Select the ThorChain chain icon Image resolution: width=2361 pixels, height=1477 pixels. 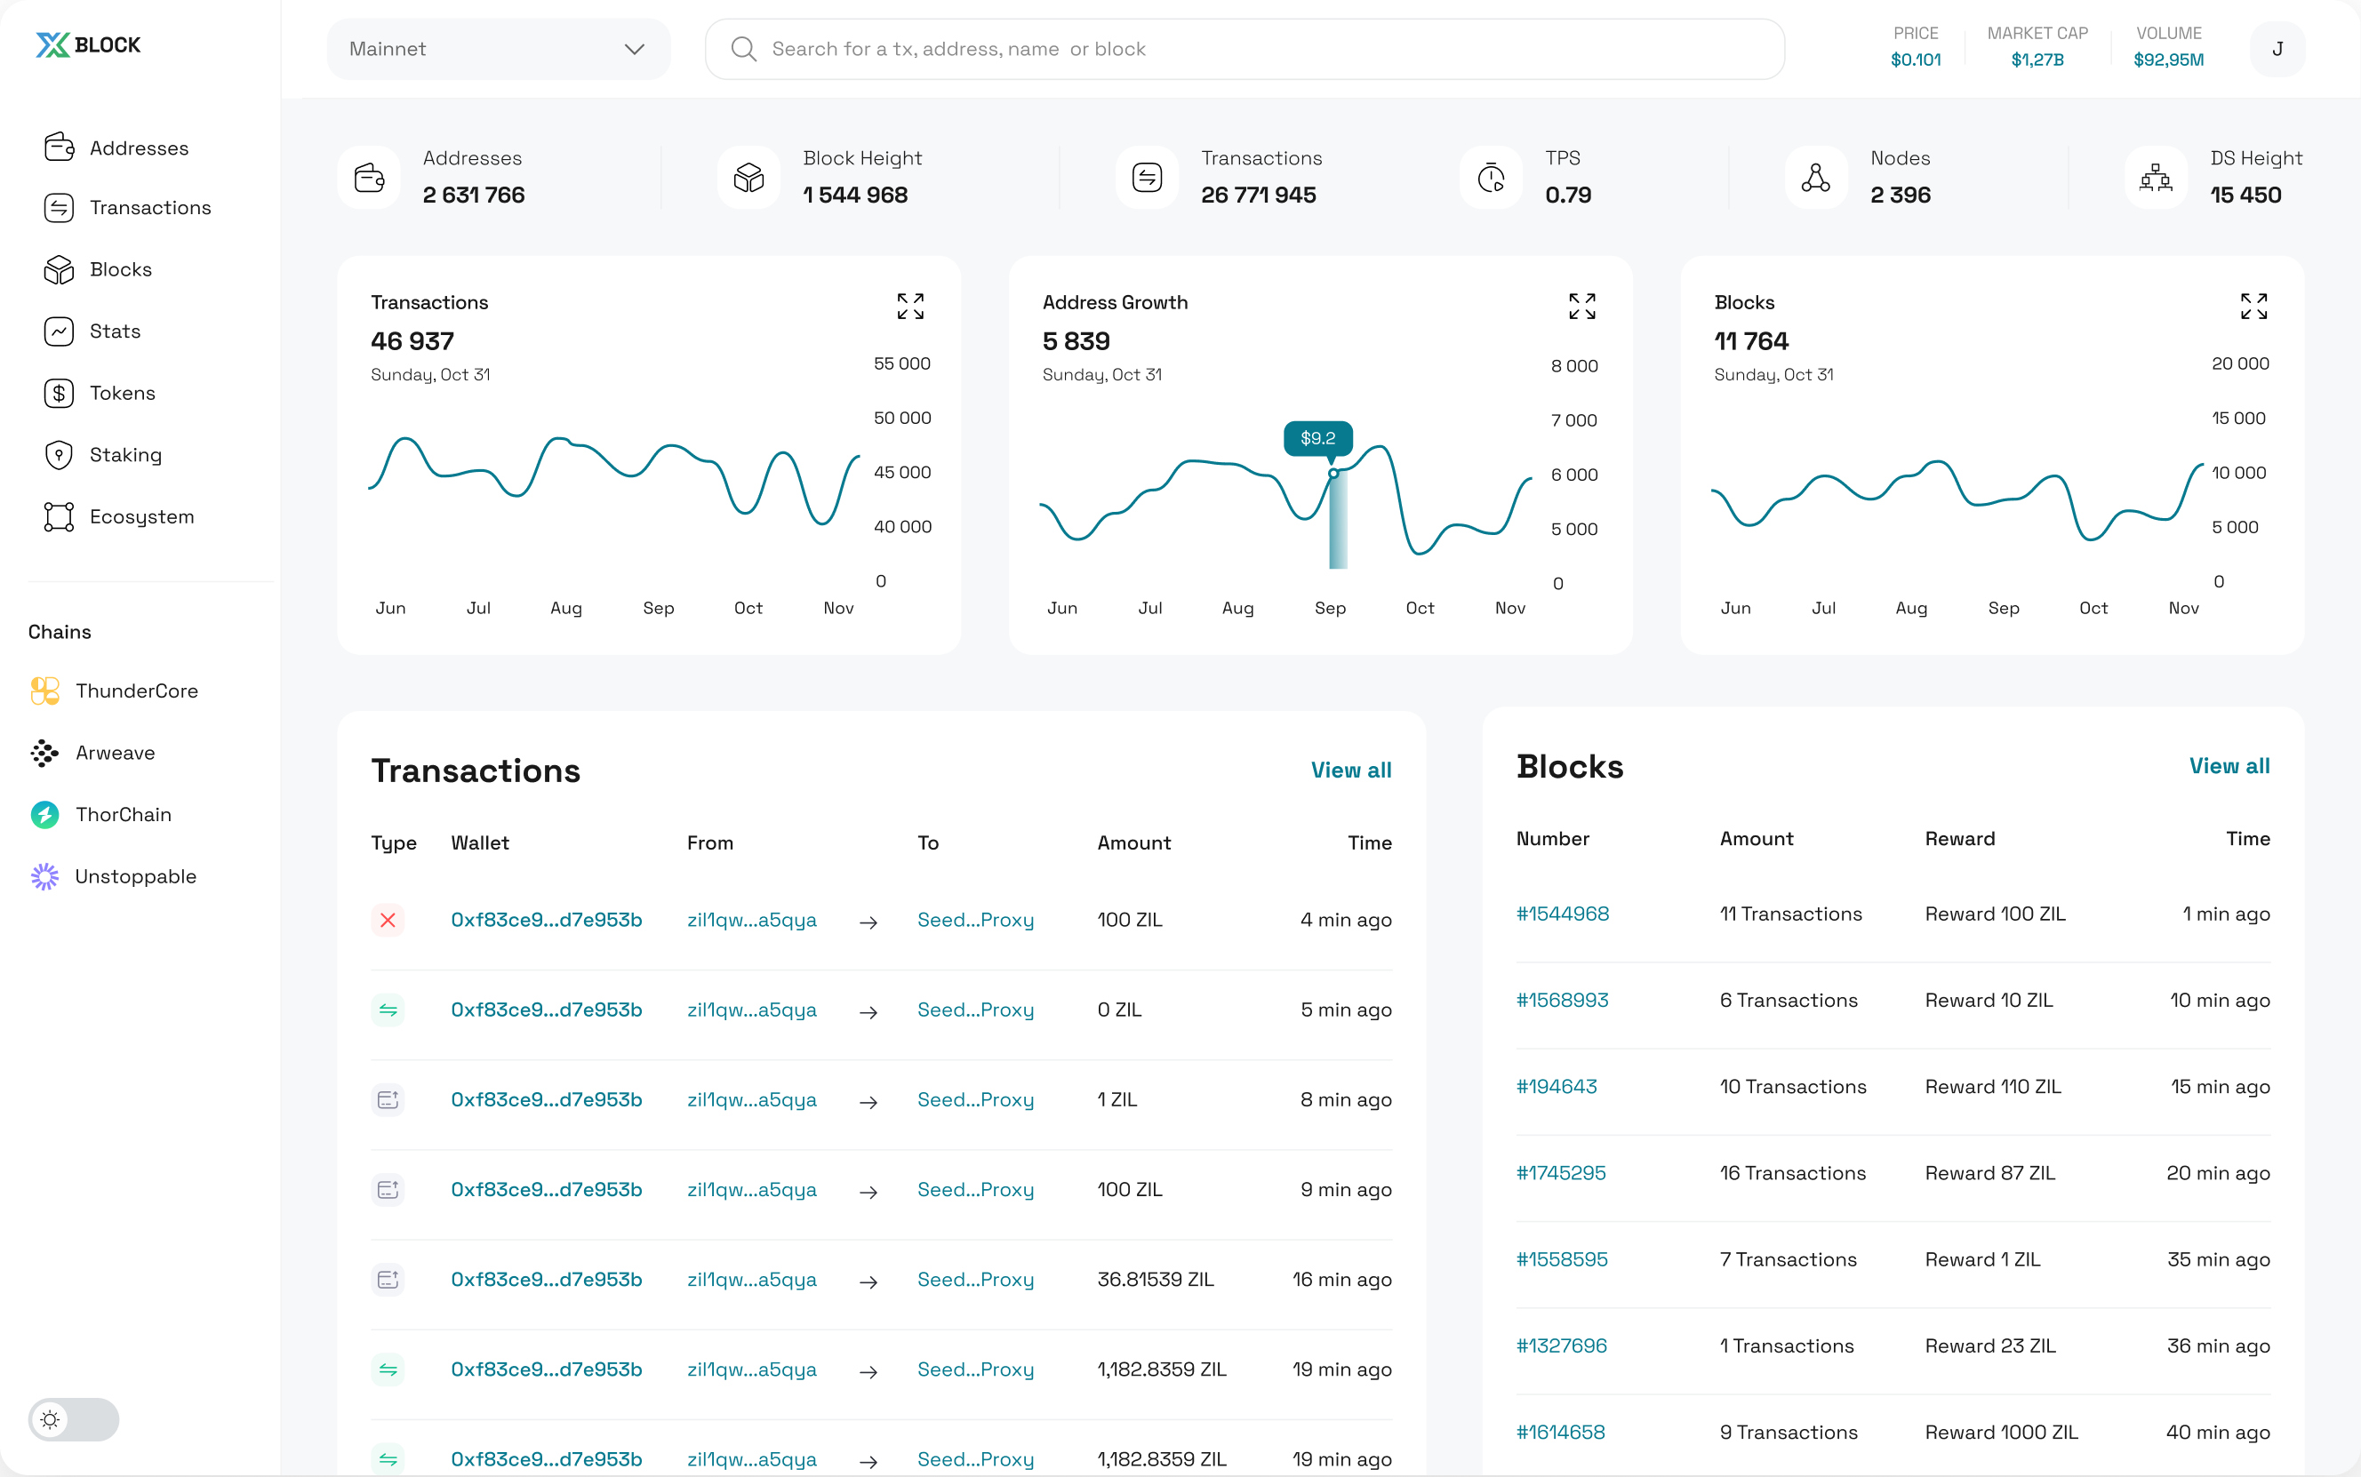45,815
